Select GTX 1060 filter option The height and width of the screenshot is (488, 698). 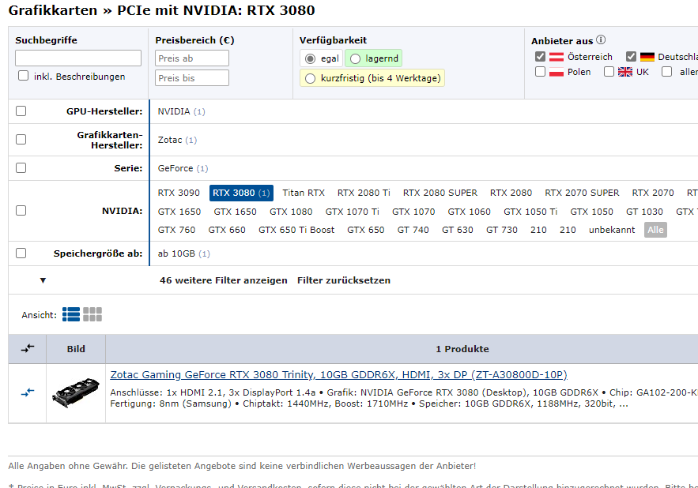tap(470, 212)
